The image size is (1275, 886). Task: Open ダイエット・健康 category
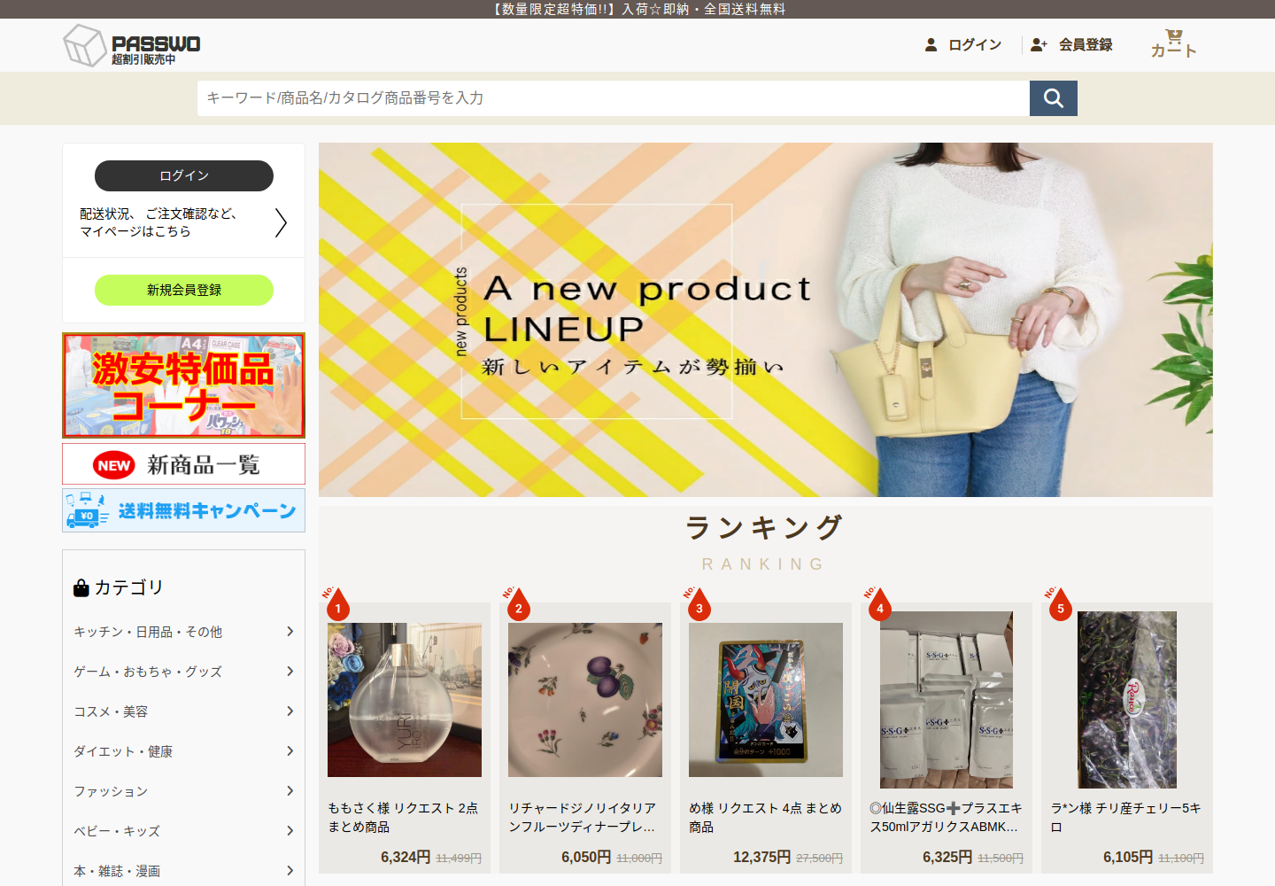123,751
